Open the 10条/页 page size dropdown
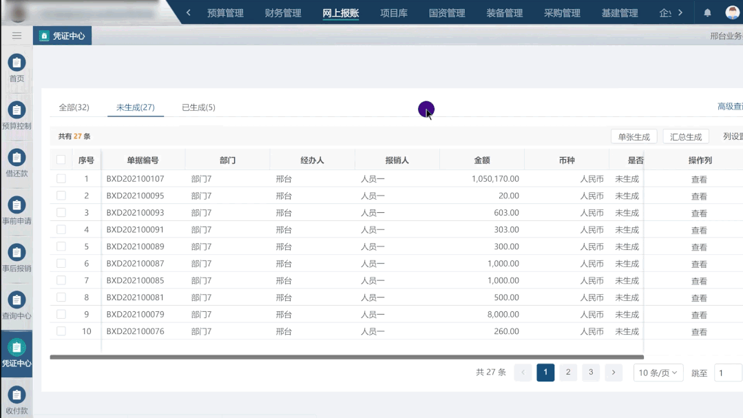The height and width of the screenshot is (418, 743). point(658,372)
